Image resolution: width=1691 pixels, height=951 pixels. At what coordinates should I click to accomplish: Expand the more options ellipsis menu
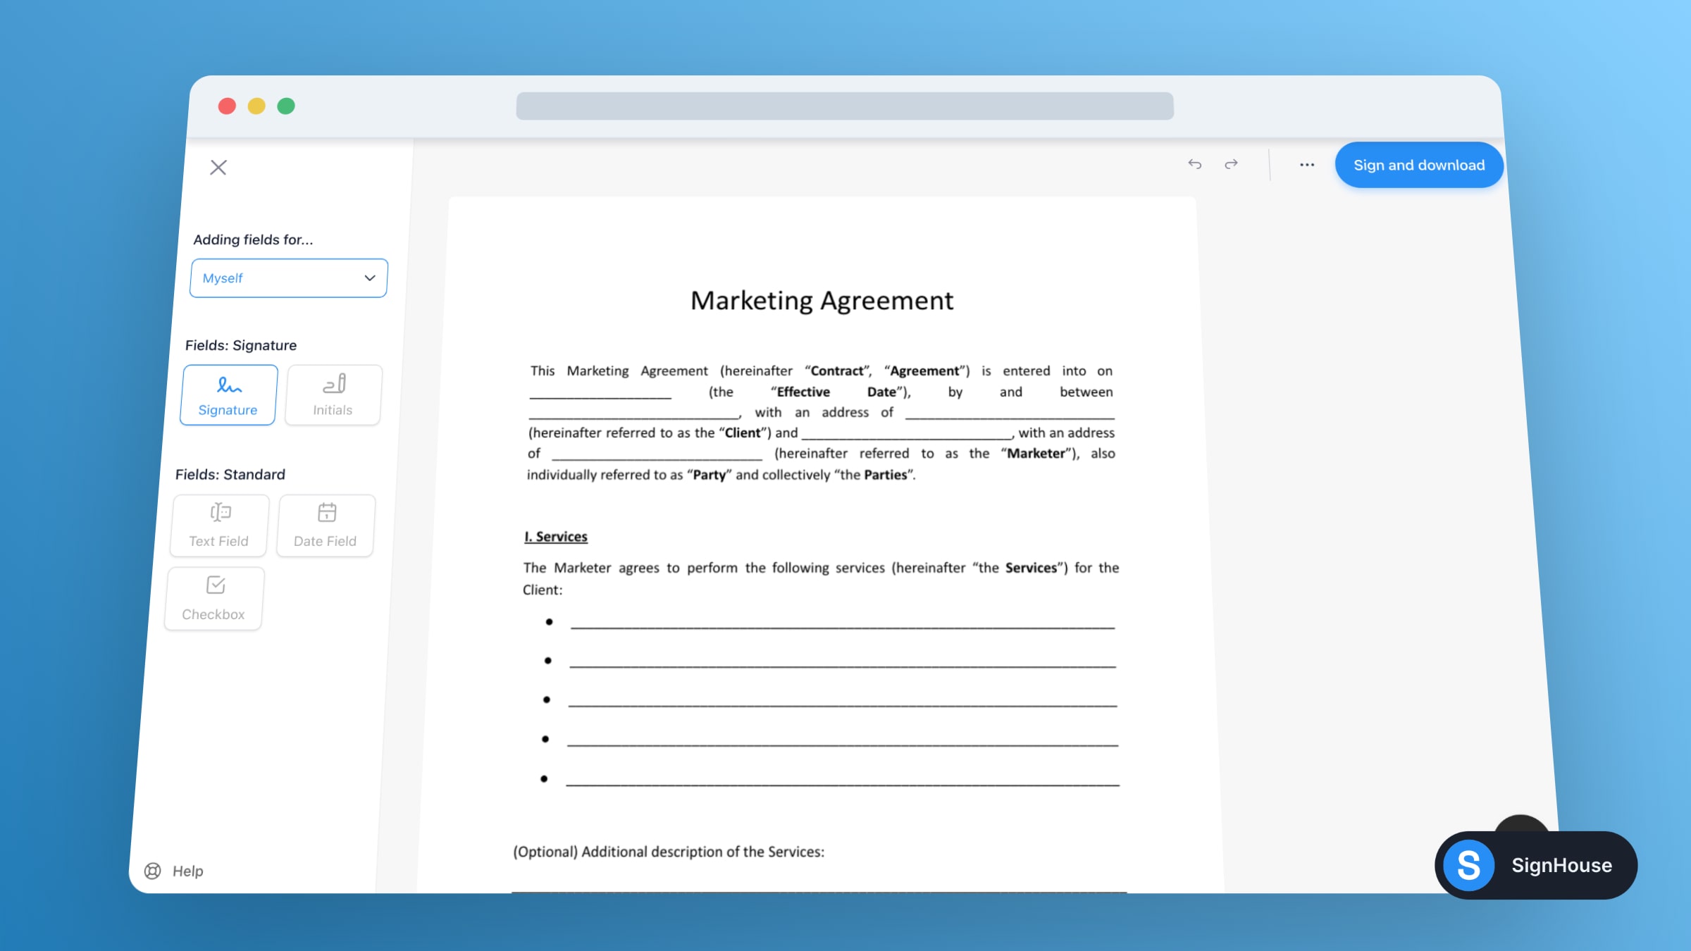point(1306,164)
